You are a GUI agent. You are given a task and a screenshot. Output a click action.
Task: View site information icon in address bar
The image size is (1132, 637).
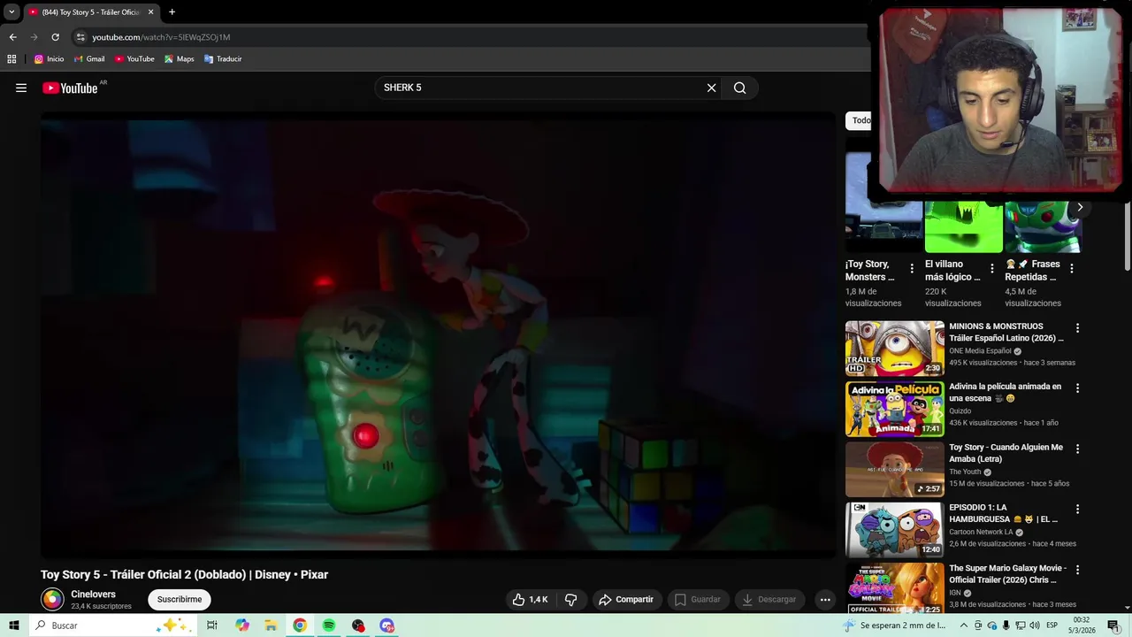[80, 37]
